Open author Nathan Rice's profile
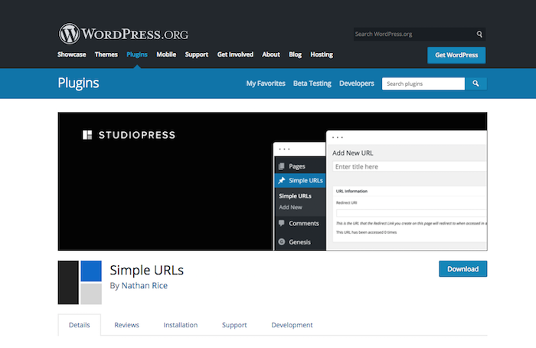 coord(144,286)
